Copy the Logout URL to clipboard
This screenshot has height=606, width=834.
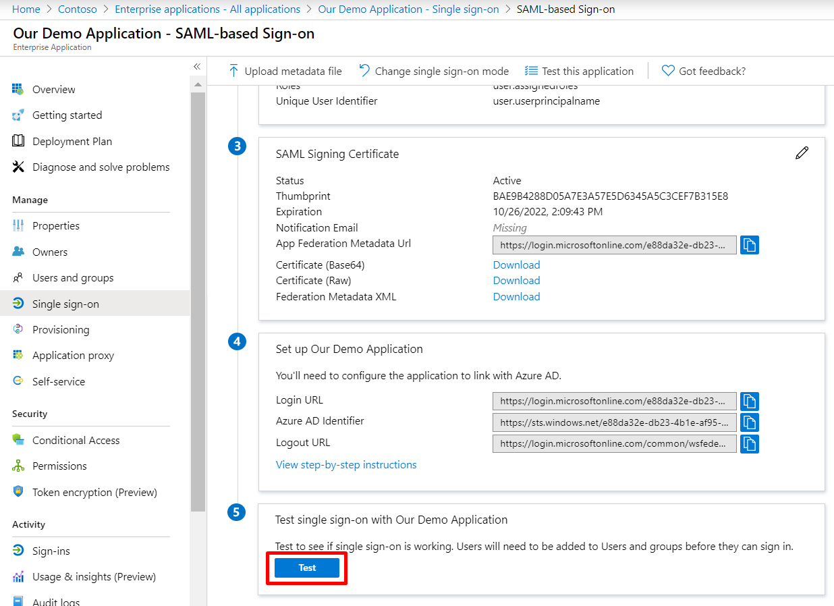click(749, 443)
